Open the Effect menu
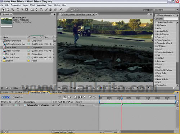This screenshot has width=180, height=134. click(32, 5)
